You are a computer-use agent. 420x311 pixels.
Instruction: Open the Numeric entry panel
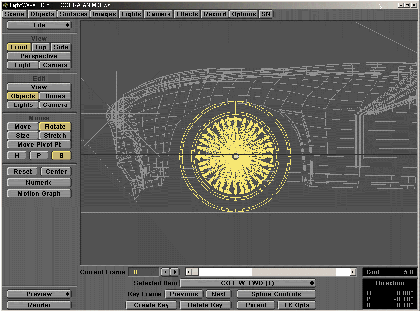click(x=39, y=182)
